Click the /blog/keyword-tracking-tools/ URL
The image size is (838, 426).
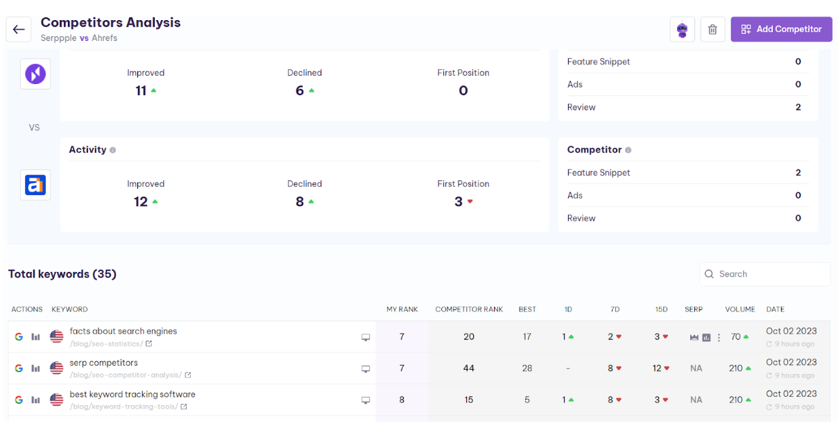tap(123, 407)
